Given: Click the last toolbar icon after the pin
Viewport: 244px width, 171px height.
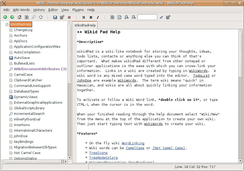Looking at the screenshot, I should tap(168, 17).
